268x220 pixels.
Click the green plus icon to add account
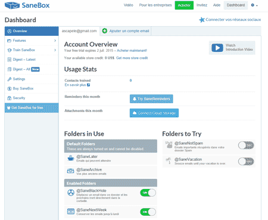coord(105,31)
